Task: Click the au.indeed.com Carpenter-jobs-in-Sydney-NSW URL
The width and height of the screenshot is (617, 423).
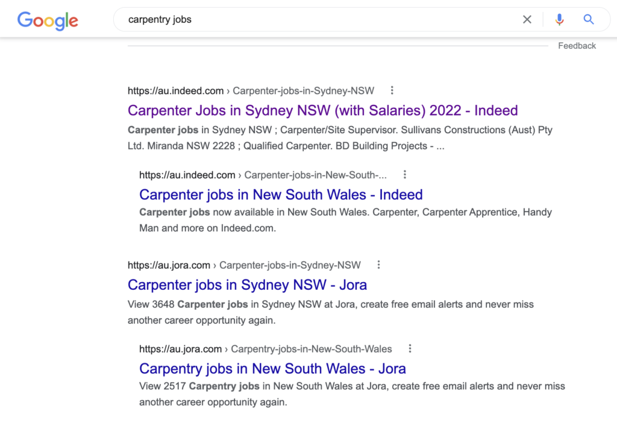Action: pyautogui.click(x=251, y=91)
